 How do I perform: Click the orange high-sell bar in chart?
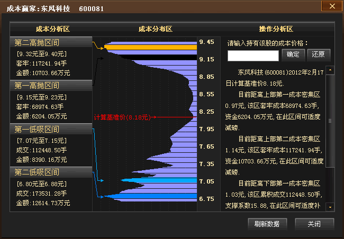[x=150, y=48]
